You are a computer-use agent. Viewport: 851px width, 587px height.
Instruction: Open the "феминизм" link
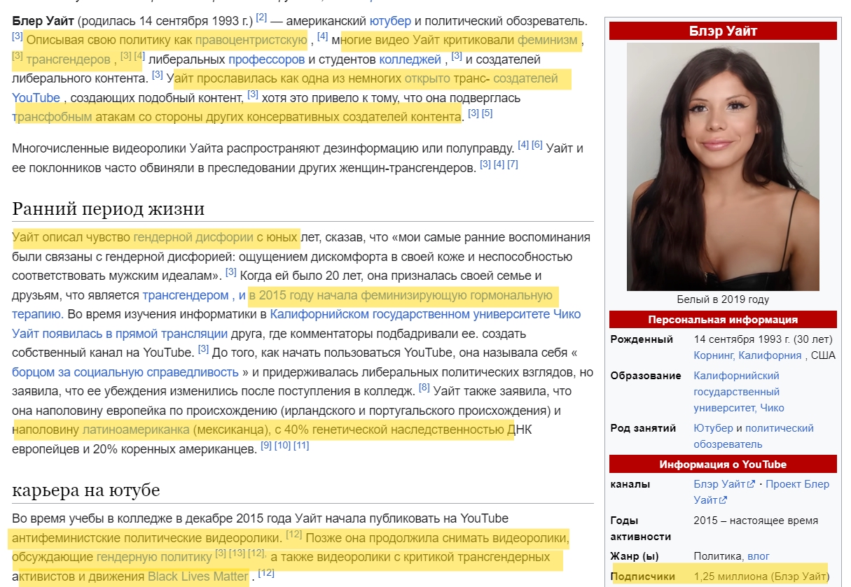tap(548, 40)
